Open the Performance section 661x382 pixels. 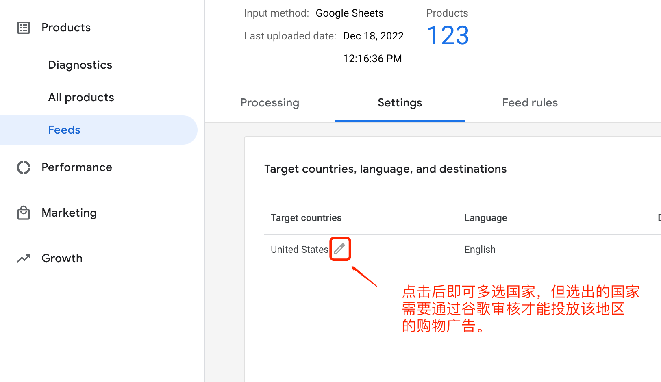tap(77, 167)
